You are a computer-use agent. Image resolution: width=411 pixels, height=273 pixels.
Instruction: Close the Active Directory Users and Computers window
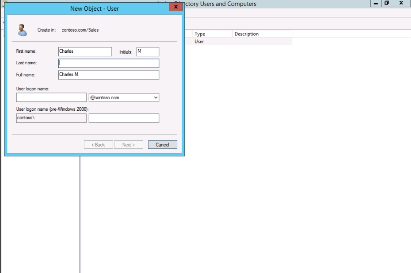(x=401, y=4)
